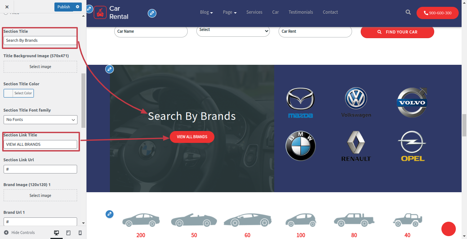Click the customizer panel scrollbar
This screenshot has width=467, height=239.
point(84,100)
